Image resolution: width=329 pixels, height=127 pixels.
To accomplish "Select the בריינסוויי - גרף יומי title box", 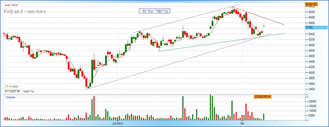I will point(155,11).
